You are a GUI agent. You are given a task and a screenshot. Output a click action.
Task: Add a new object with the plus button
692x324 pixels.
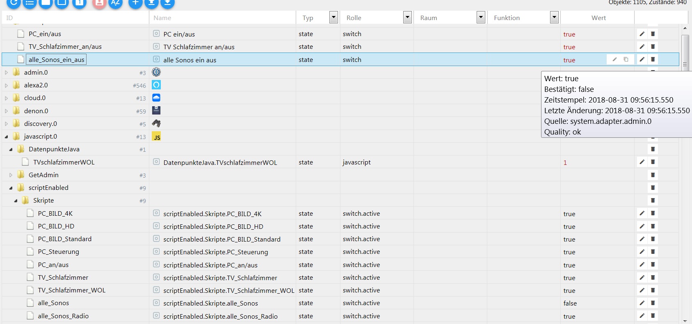(x=135, y=2)
